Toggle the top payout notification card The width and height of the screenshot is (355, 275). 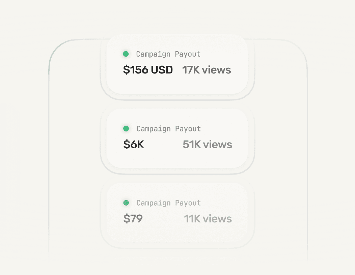point(177,64)
